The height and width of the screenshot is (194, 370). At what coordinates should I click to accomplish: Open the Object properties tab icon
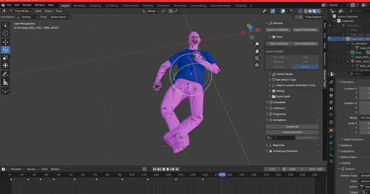pyautogui.click(x=331, y=130)
